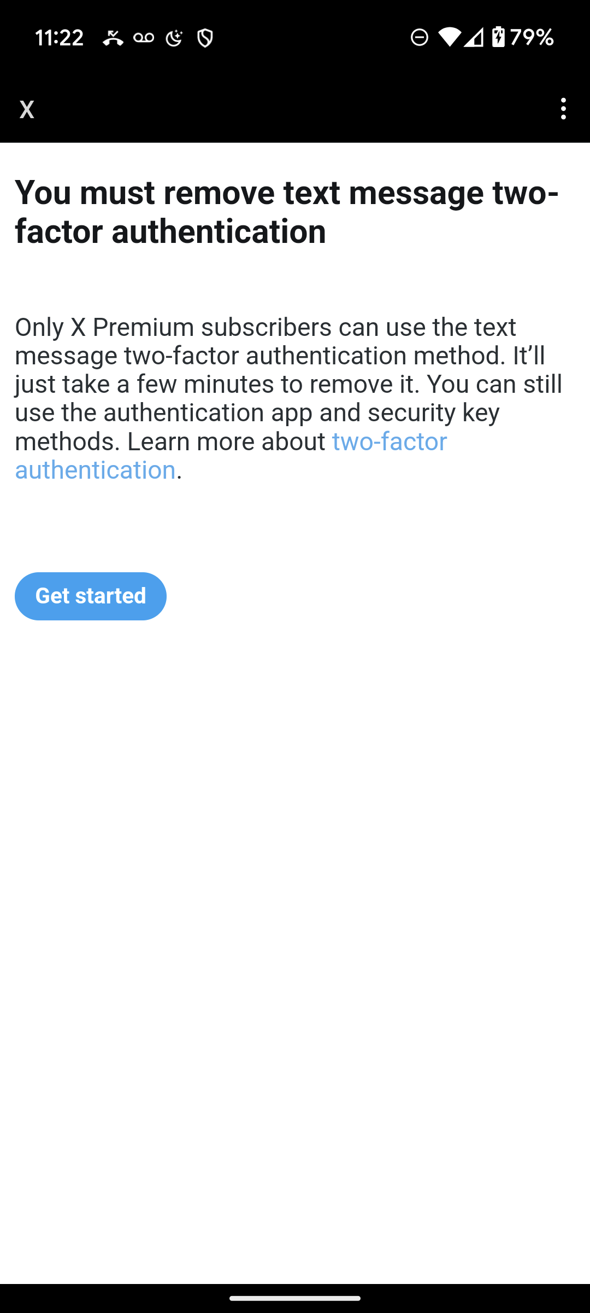This screenshot has height=1313, width=590.
Task: Tap the 79% battery percentage
Action: point(532,37)
